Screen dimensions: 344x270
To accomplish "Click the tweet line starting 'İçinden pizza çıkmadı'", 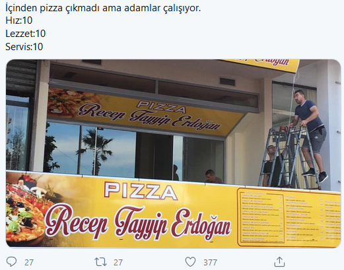I will click(103, 9).
